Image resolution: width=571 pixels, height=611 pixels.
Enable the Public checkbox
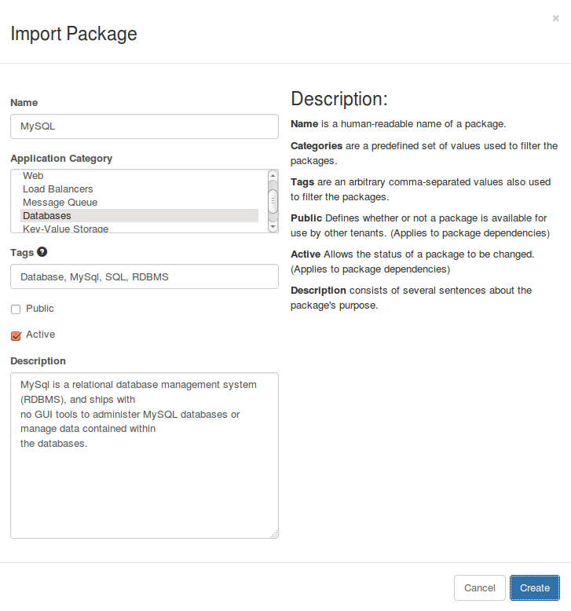pos(16,309)
